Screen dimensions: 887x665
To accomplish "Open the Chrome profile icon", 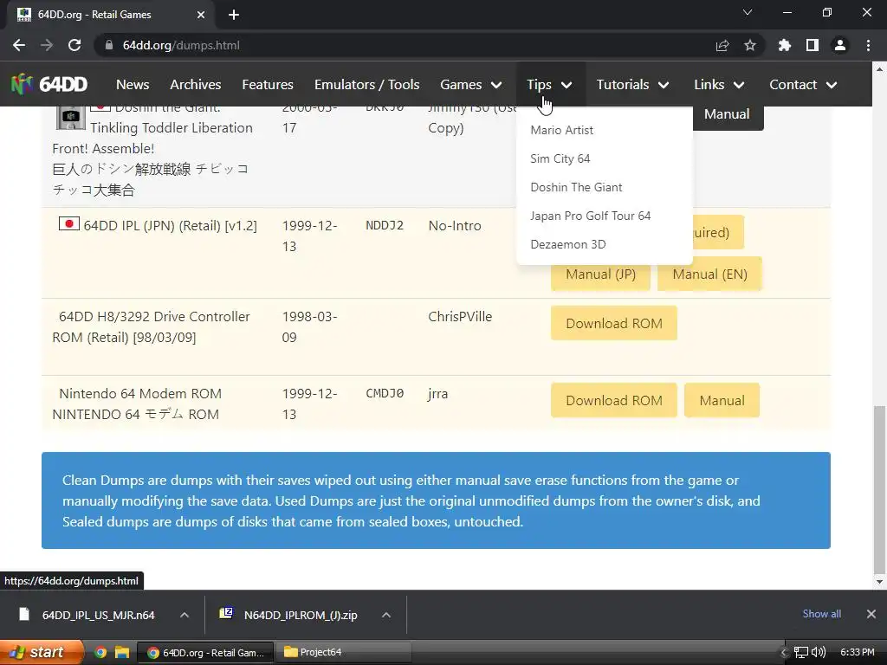I will (840, 45).
